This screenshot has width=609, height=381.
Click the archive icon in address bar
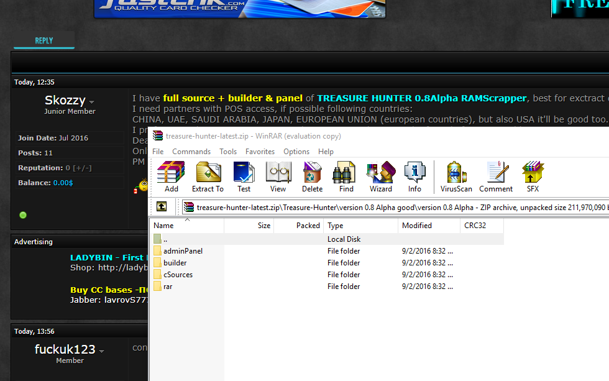coord(189,207)
